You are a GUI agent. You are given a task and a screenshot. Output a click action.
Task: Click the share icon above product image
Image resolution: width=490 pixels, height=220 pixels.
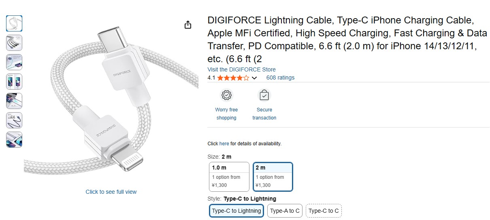(x=188, y=25)
